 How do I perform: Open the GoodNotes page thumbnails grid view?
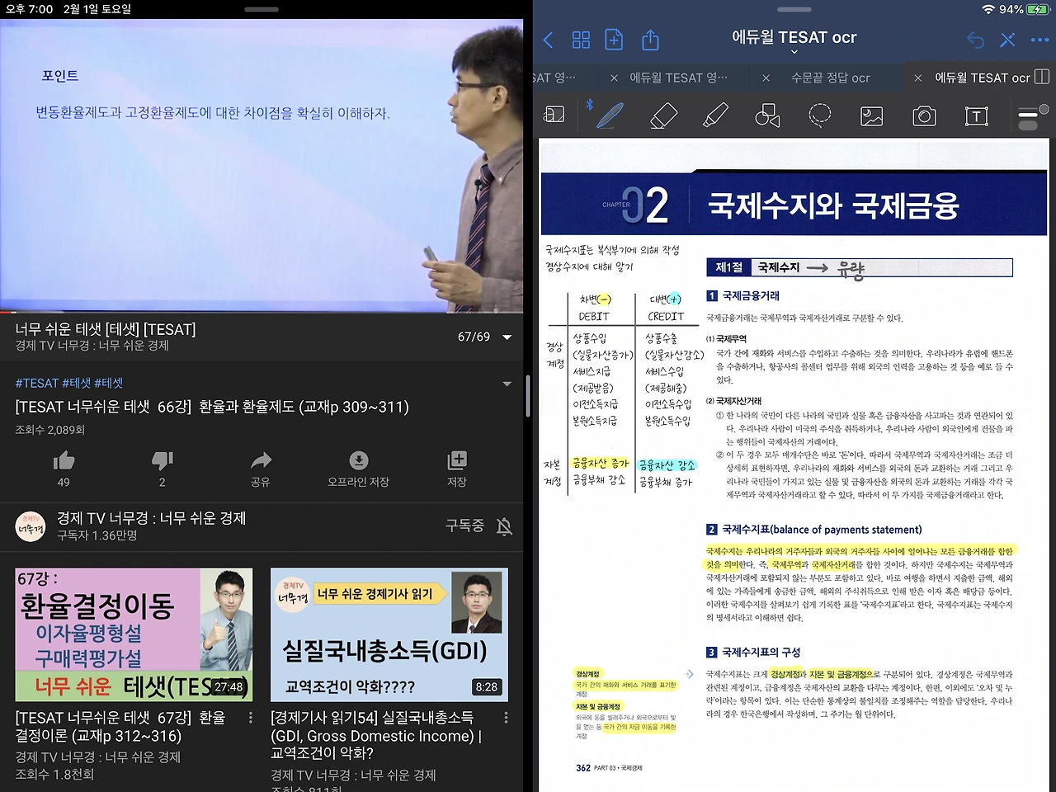[581, 40]
